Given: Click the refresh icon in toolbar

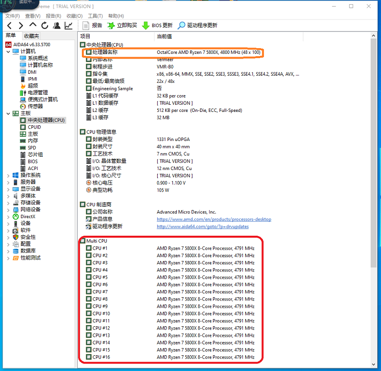Looking at the screenshot, I should pos(45,26).
